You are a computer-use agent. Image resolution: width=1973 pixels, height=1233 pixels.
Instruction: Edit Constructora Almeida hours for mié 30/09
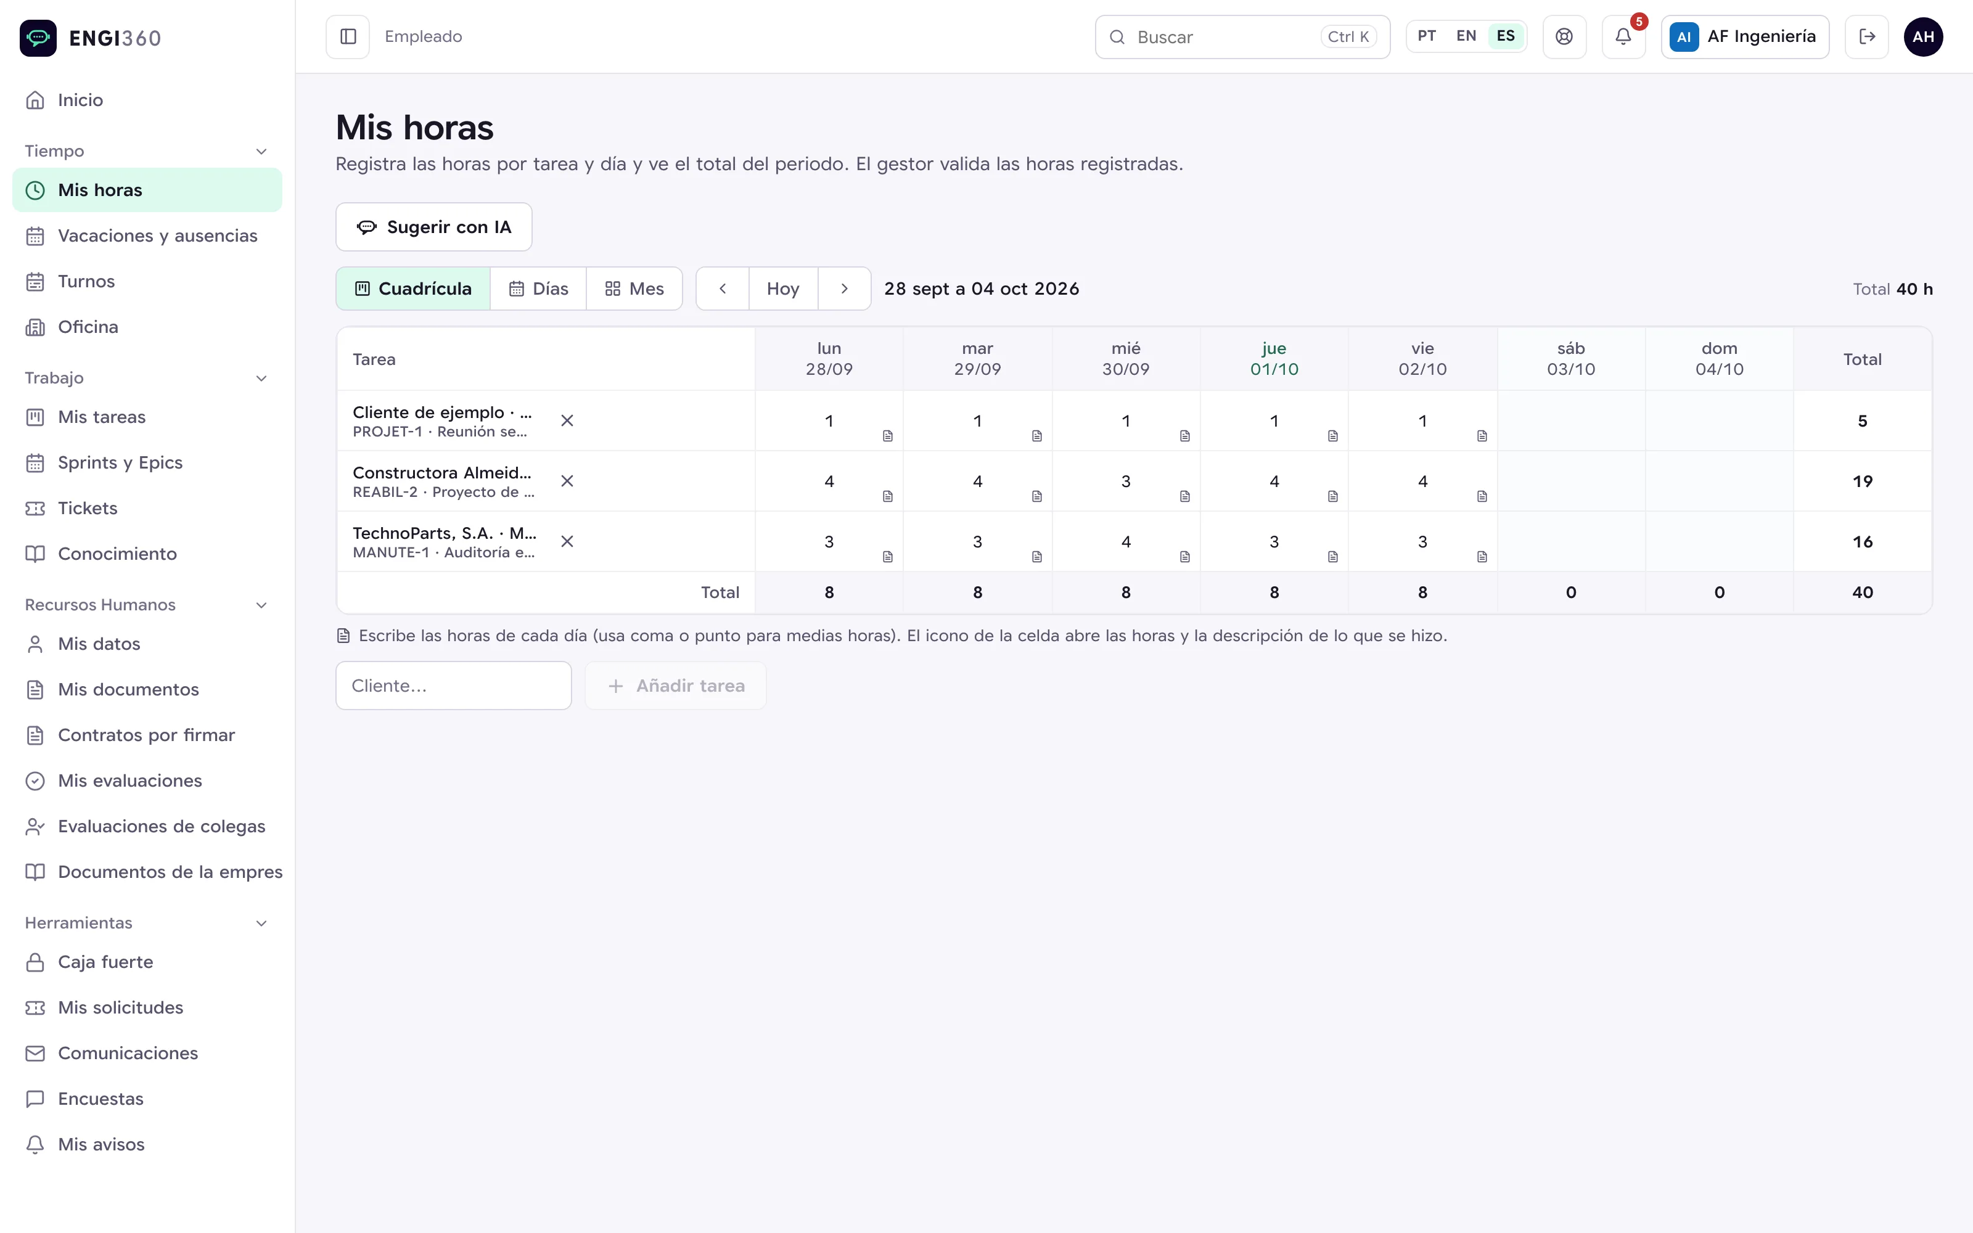pyautogui.click(x=1126, y=481)
